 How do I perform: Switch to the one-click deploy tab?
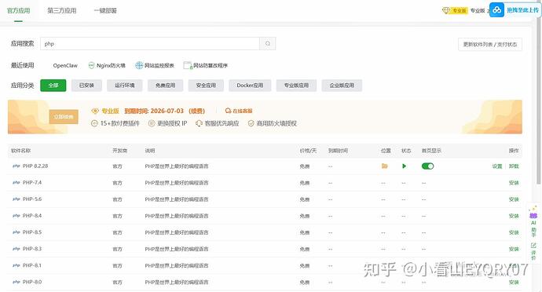pyautogui.click(x=105, y=11)
